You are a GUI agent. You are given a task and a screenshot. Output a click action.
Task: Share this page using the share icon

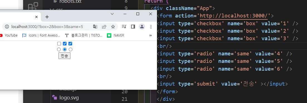coord(104,27)
